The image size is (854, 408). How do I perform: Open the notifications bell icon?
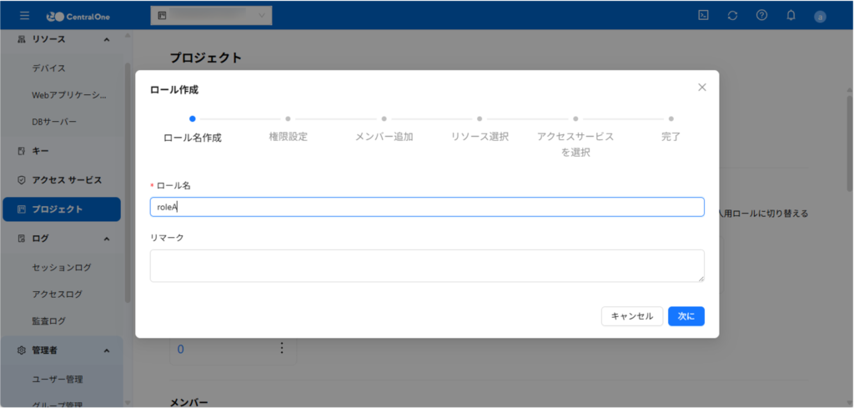coord(791,15)
